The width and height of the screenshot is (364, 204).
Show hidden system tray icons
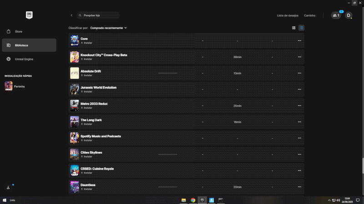tap(329, 200)
